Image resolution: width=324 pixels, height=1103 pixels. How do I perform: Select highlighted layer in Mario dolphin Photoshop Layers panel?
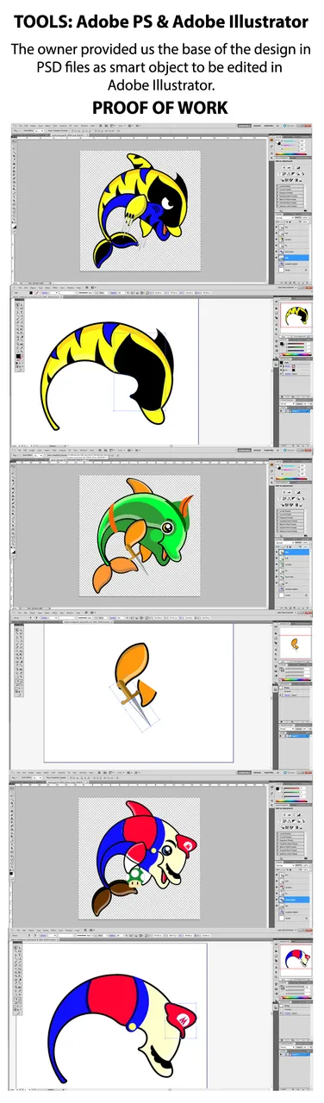tap(293, 900)
